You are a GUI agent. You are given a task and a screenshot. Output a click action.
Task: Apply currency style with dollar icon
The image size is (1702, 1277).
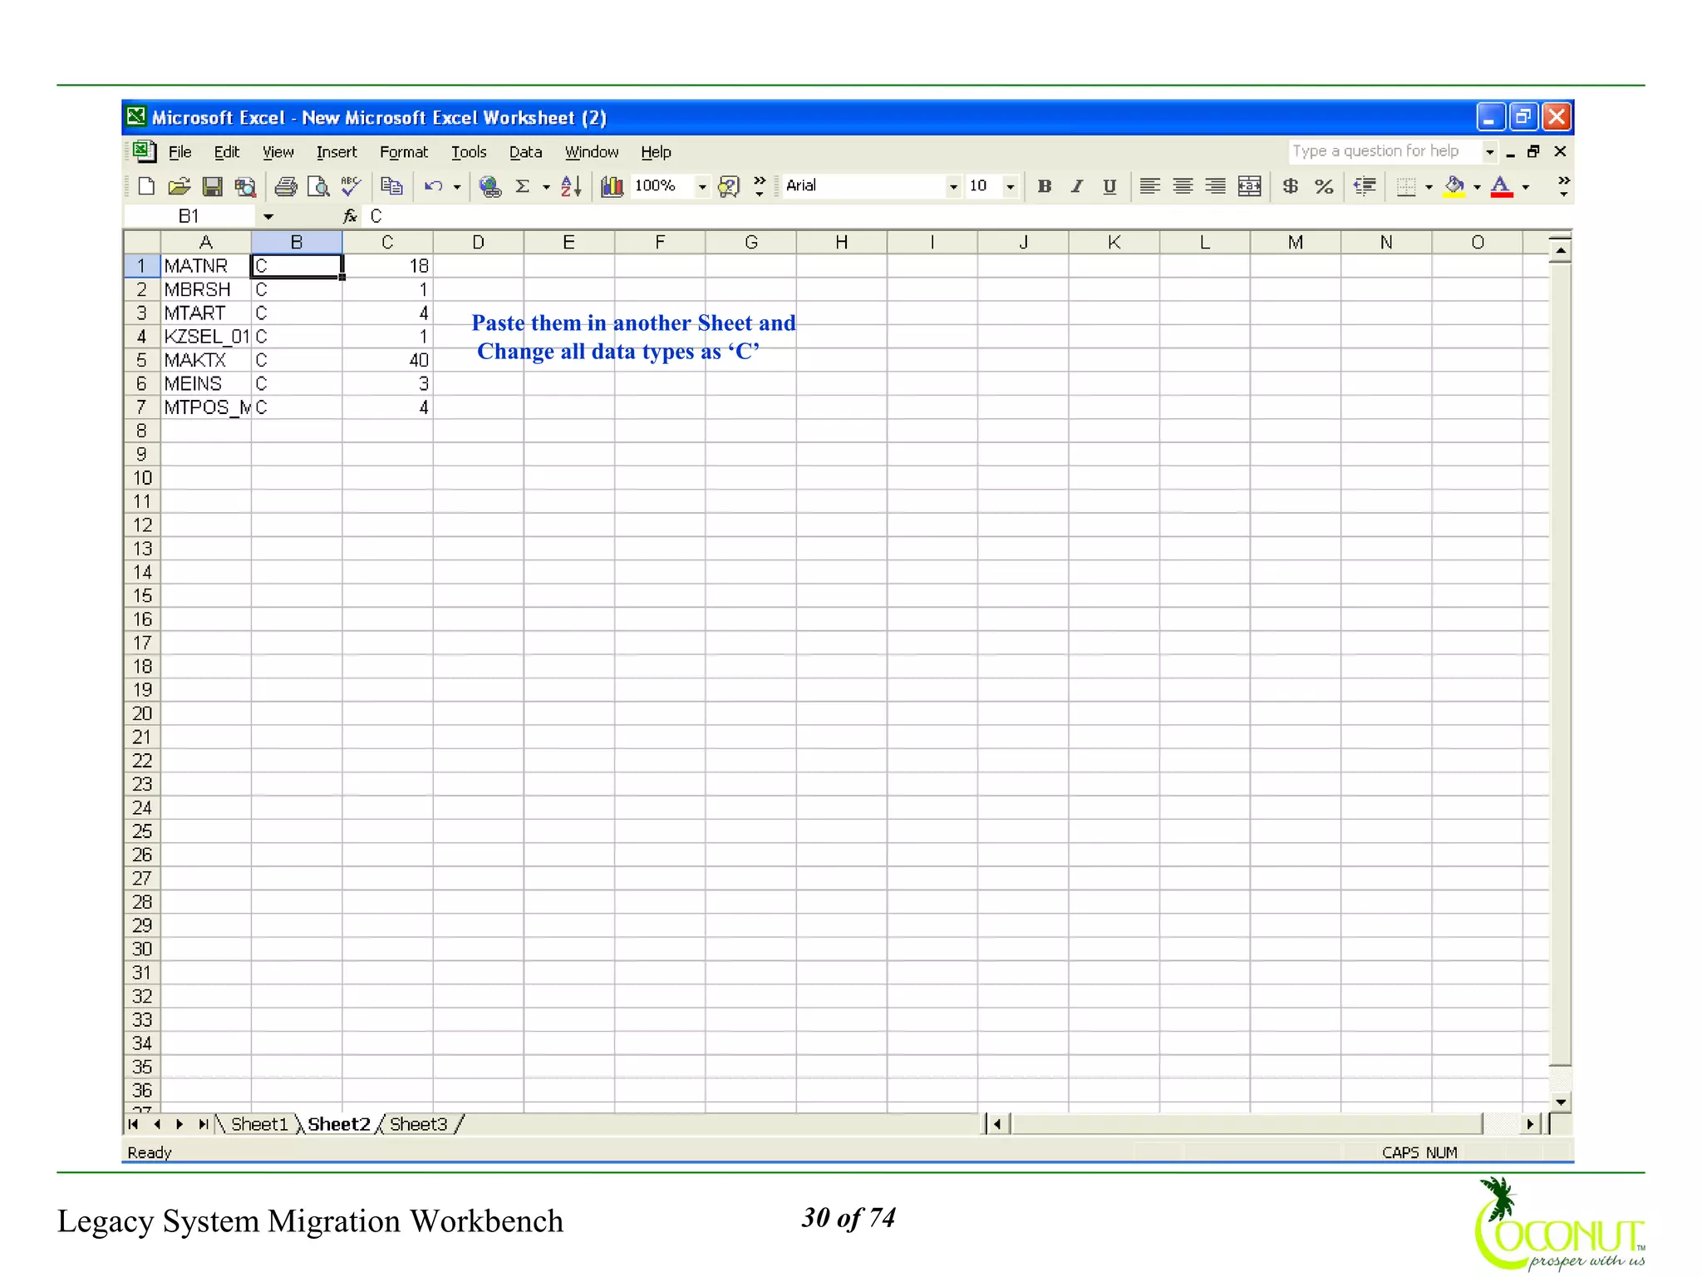1290,186
